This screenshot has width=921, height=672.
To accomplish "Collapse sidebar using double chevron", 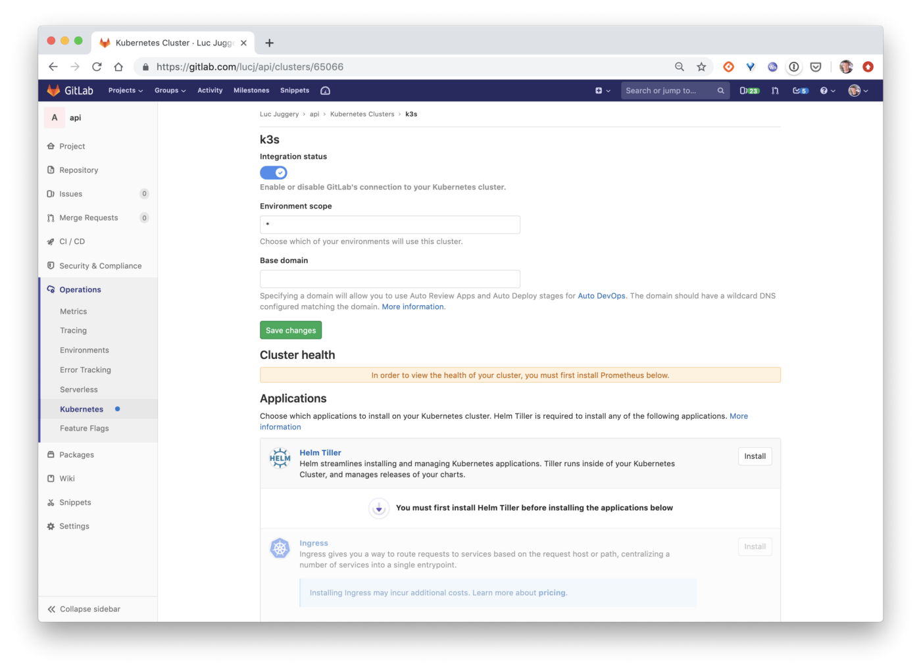I will (x=51, y=609).
